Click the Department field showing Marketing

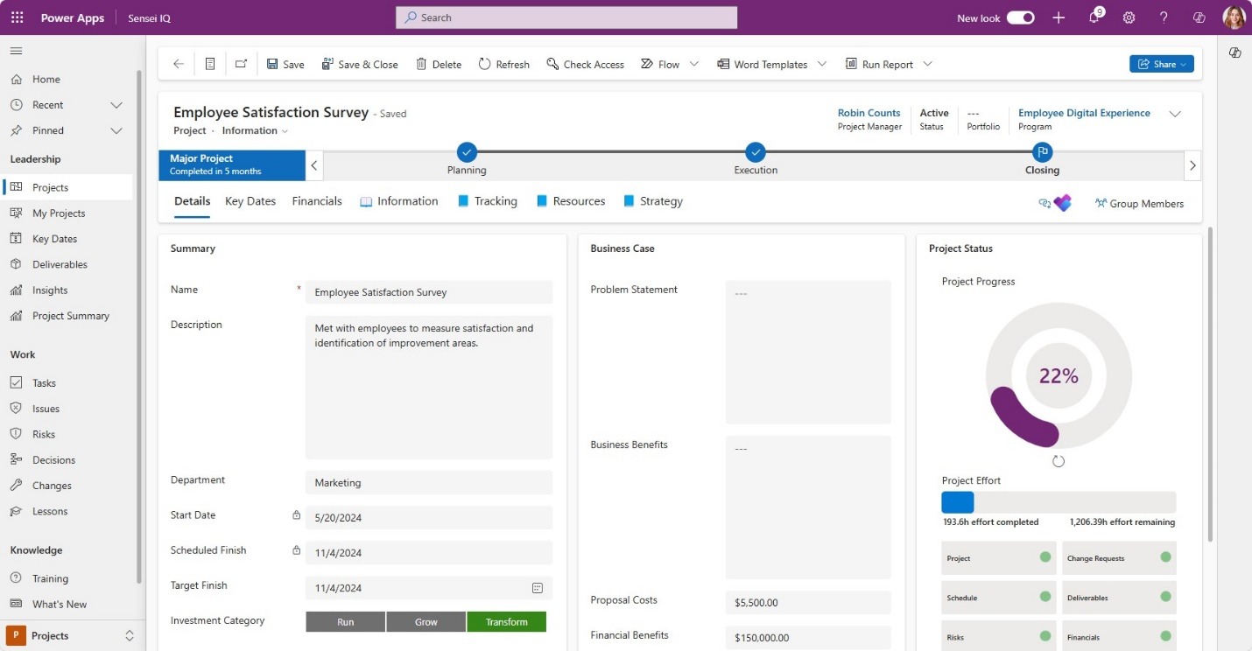point(429,483)
